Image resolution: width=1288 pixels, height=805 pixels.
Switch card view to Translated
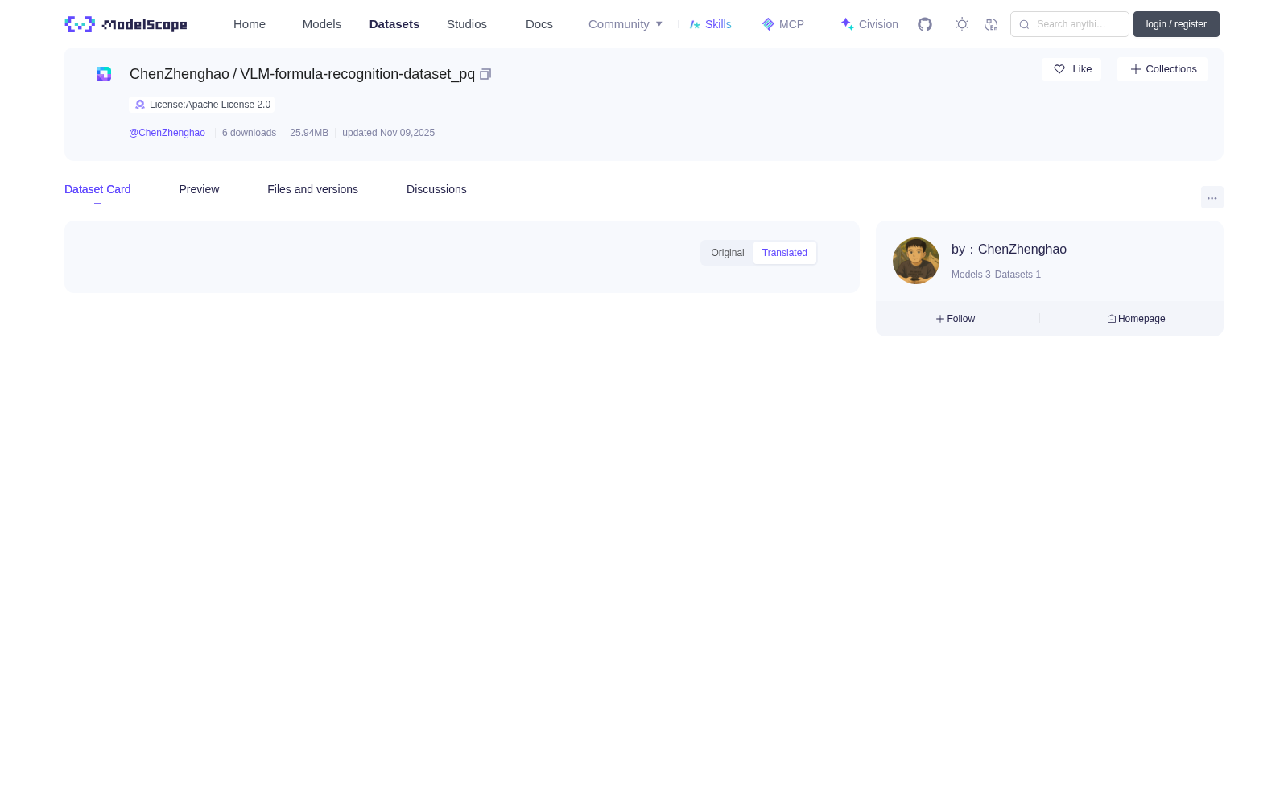[x=785, y=253]
